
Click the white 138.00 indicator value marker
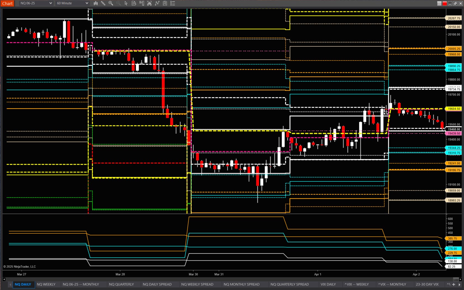(453, 261)
